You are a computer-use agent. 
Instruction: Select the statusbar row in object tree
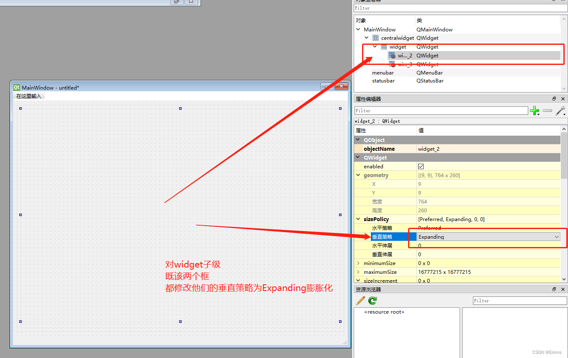tap(457, 81)
